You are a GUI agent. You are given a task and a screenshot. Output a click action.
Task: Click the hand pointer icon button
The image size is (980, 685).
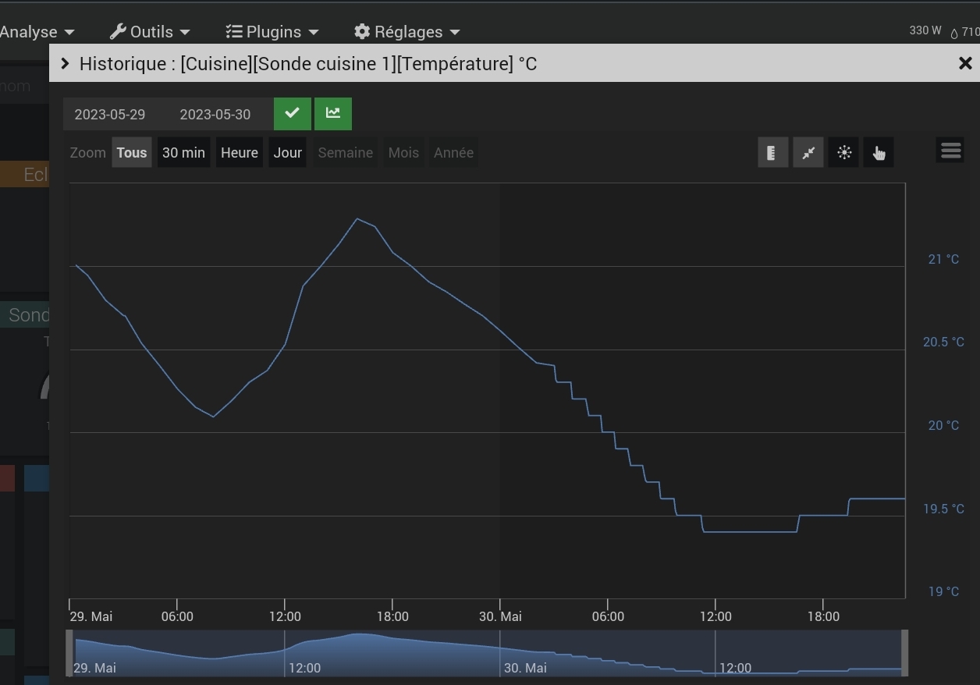tap(879, 153)
